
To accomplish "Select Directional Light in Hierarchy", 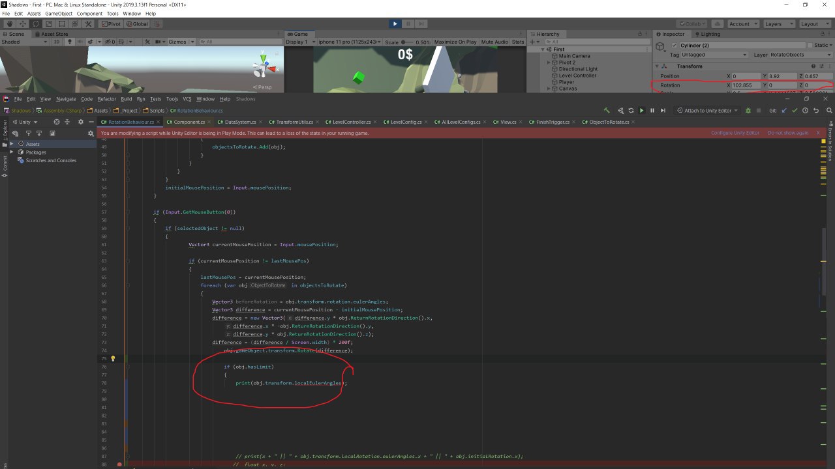I will tap(578, 69).
